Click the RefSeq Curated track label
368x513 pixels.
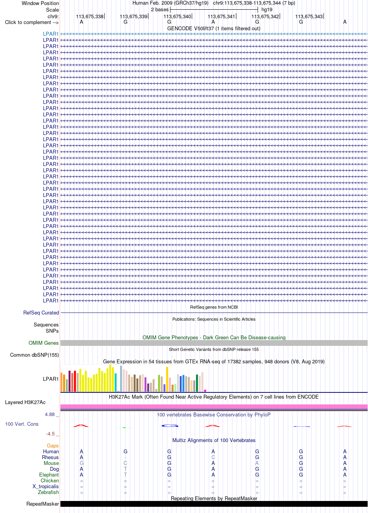click(41, 313)
